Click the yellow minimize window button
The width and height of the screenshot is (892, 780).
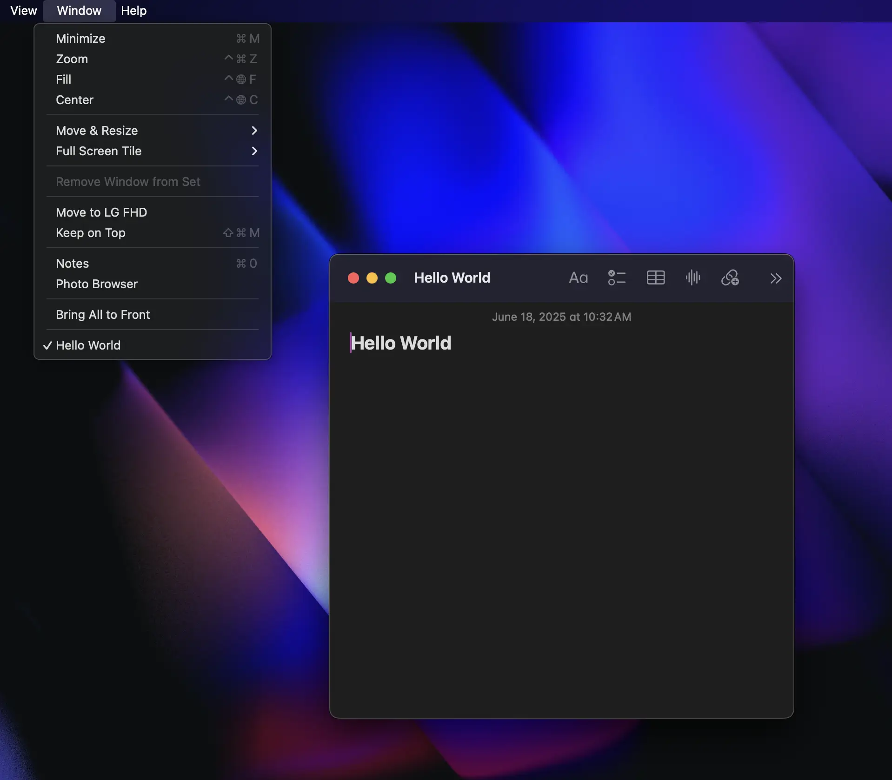[x=372, y=278]
